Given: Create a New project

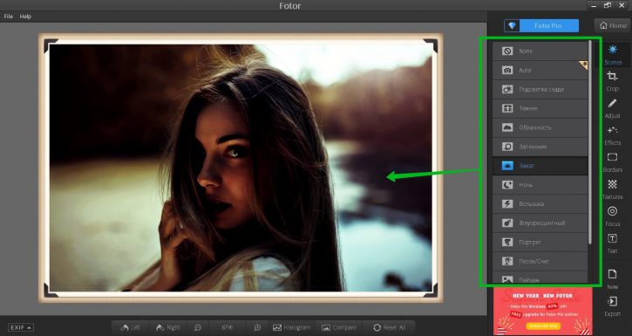Looking at the screenshot, I should [612, 278].
